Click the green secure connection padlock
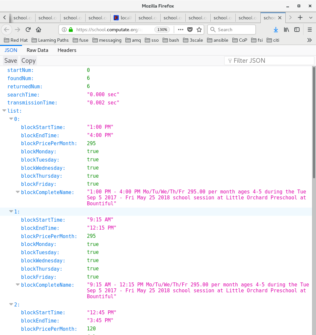The image size is (316, 335). point(71,30)
